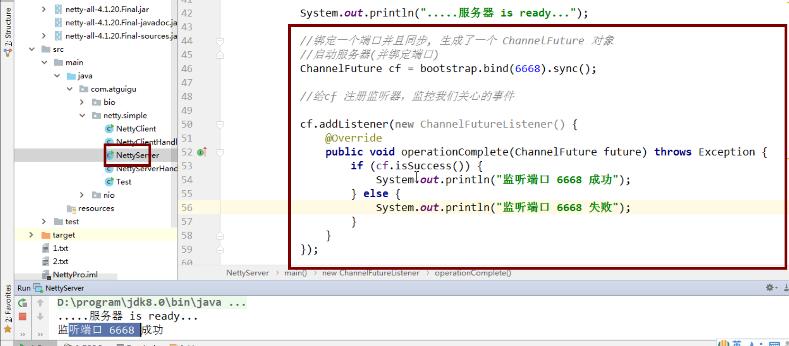
Task: Click the com.atguigu package icon
Action: [x=84, y=89]
